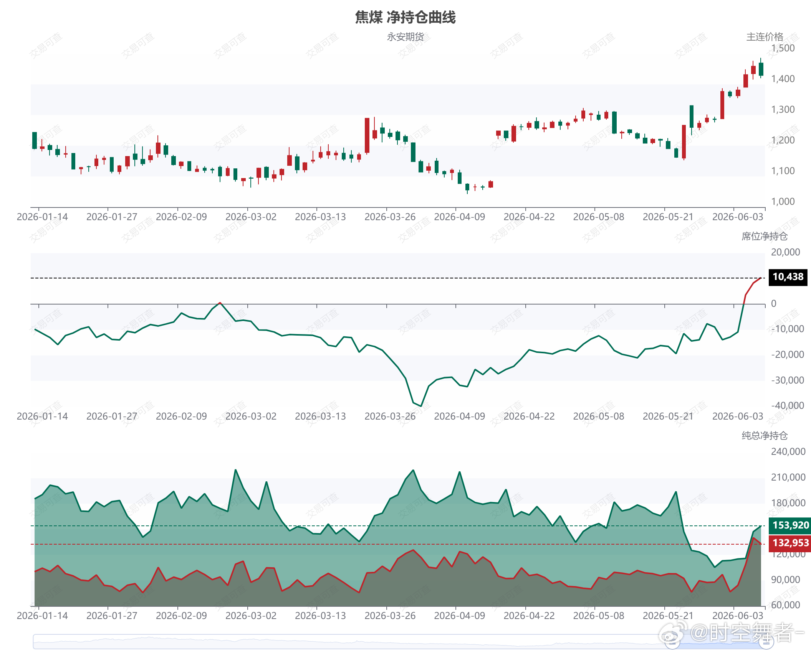Viewport: 811px width, 652px height.
Task: Click the black 10,438 value label
Action: click(x=788, y=277)
